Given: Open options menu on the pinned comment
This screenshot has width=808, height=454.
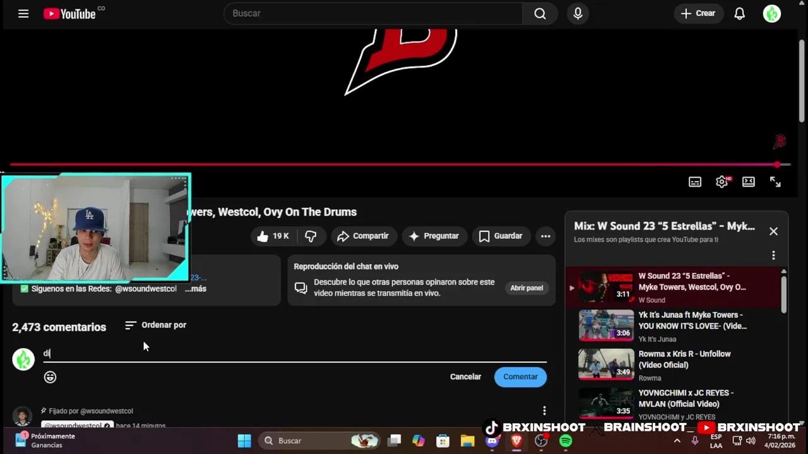Looking at the screenshot, I should coord(544,410).
